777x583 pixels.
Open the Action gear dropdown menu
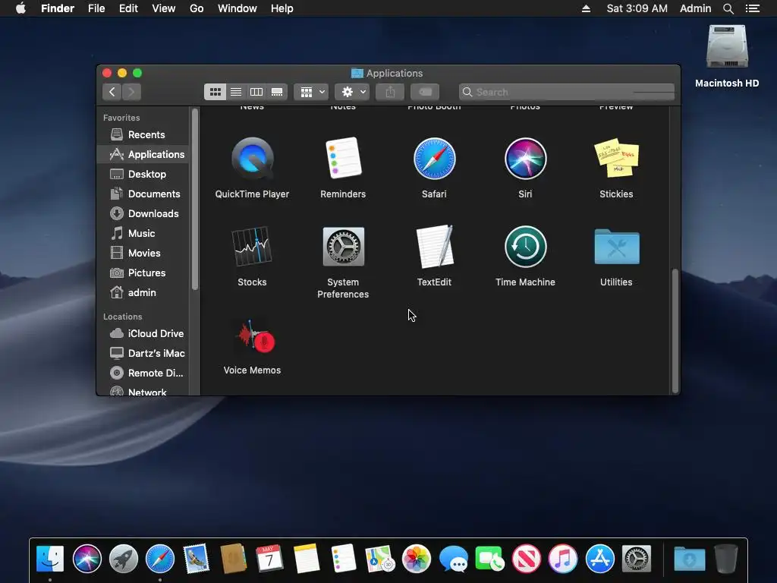[352, 92]
